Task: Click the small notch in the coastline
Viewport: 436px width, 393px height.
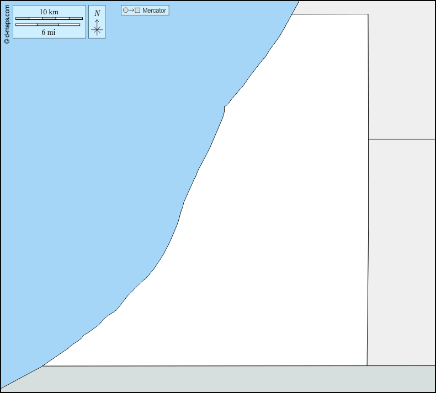Action: [x=224, y=107]
